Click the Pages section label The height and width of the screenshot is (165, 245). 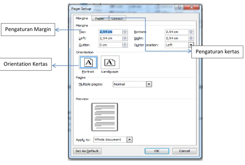coord(81,78)
